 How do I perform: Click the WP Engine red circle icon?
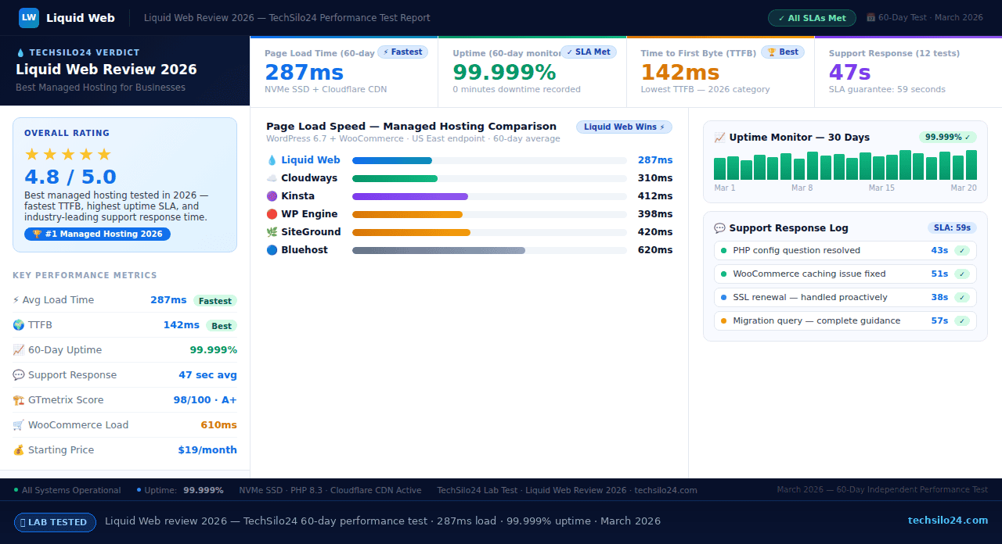coord(272,214)
